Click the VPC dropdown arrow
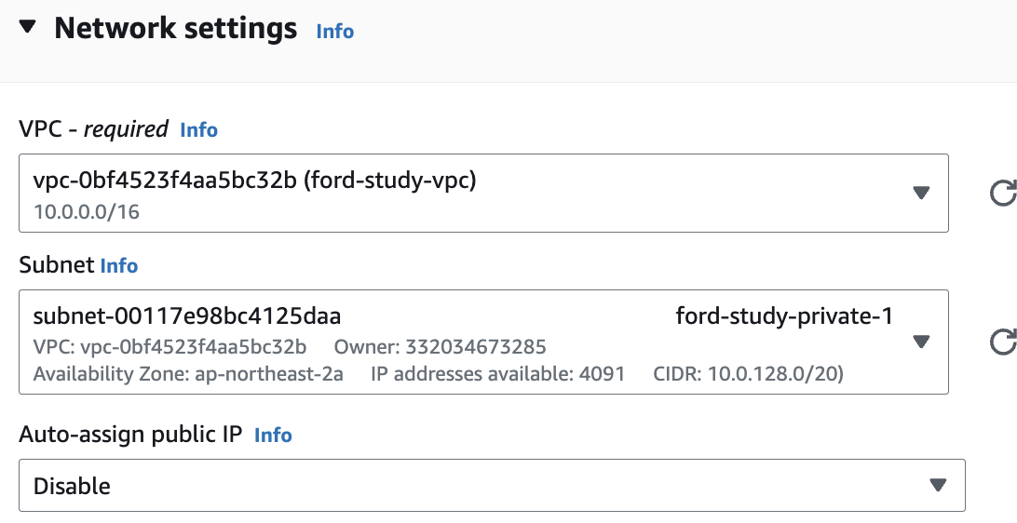The width and height of the screenshot is (1017, 523). (921, 193)
